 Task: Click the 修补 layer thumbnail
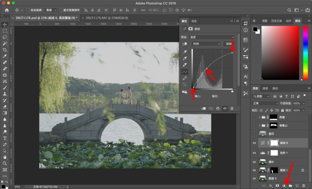263,162
